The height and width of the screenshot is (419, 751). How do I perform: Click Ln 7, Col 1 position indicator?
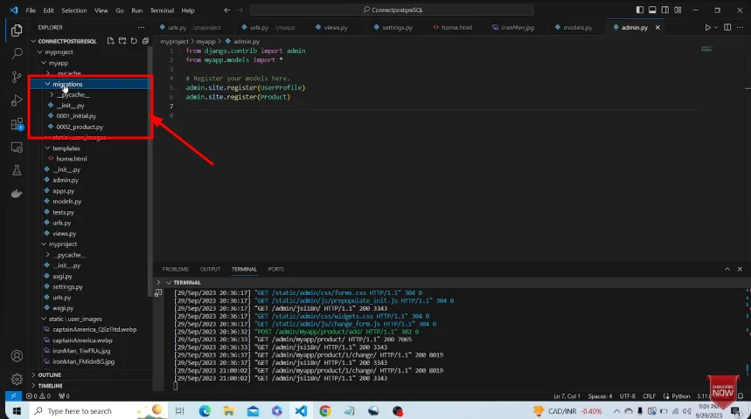(567, 396)
